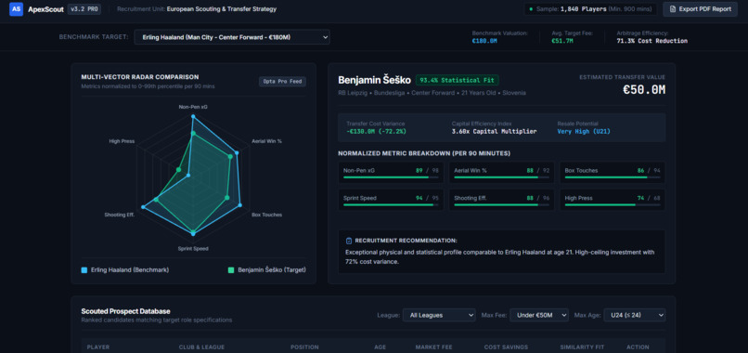Click the €180.0M benchmark valuation value
748x353 pixels.
click(x=484, y=41)
